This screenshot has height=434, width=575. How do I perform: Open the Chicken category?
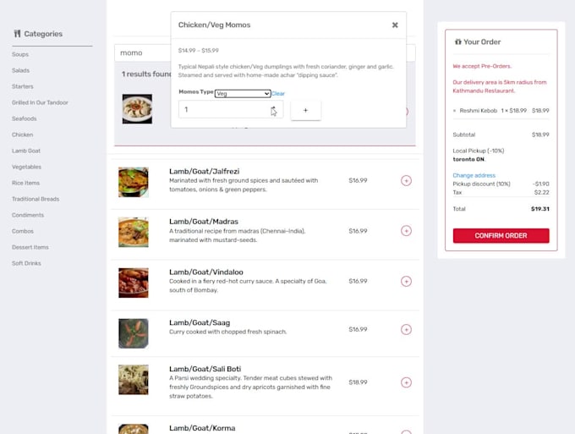coord(22,135)
